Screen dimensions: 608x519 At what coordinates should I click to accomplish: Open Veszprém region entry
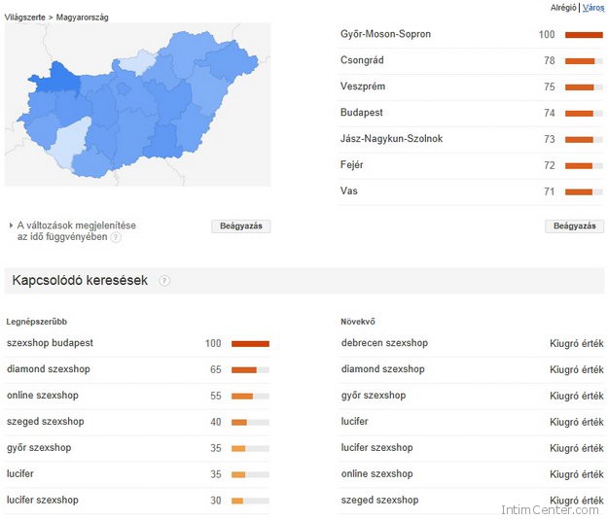point(362,86)
